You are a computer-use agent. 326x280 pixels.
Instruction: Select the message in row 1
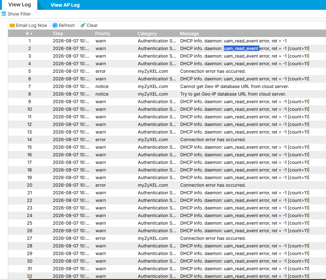click(x=233, y=41)
